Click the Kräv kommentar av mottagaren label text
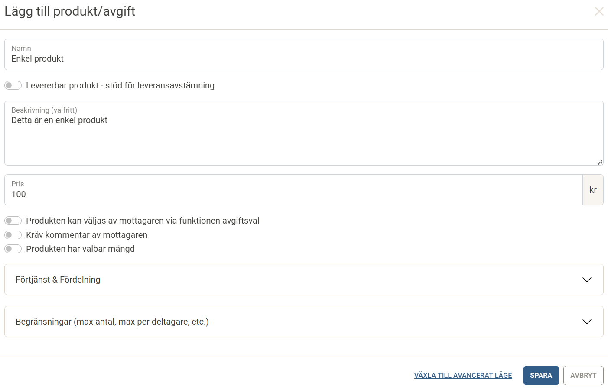Screen dimensions: 608x390 [87, 235]
